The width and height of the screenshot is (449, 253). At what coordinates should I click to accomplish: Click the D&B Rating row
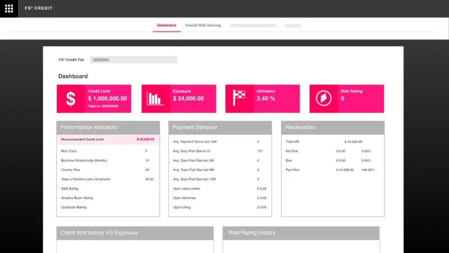tap(108, 188)
